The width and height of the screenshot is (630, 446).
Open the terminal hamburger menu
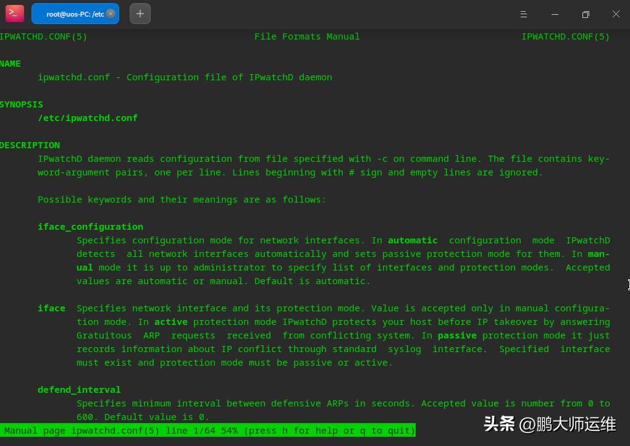522,14
